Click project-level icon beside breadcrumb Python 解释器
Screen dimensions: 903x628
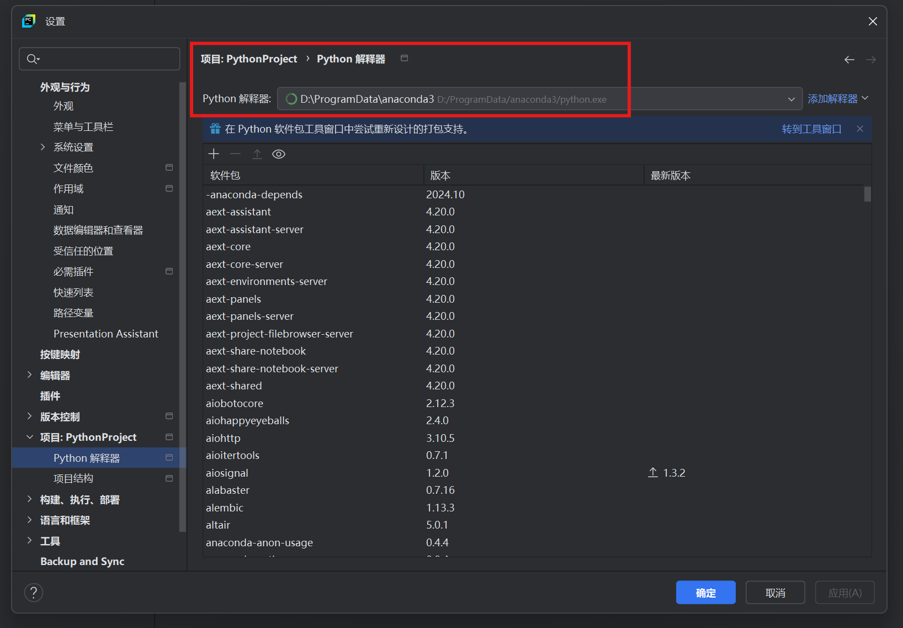click(404, 58)
